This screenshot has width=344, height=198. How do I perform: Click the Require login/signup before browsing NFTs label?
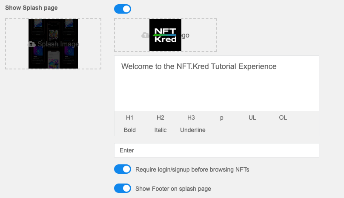coord(192,169)
